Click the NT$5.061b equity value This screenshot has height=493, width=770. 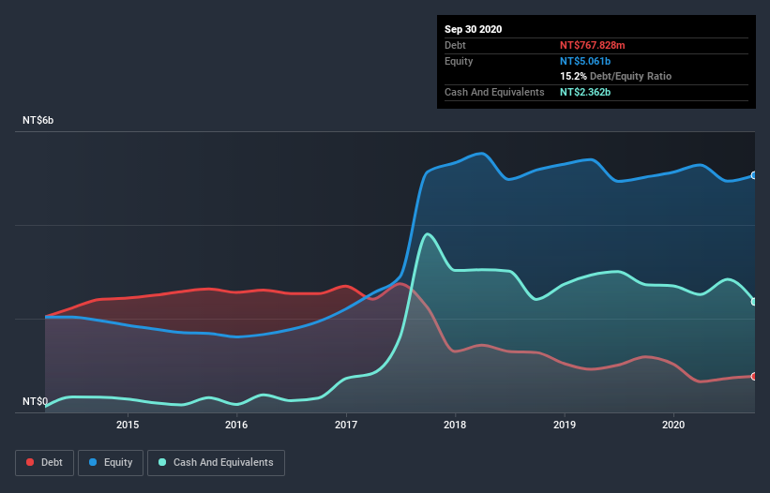coord(585,61)
